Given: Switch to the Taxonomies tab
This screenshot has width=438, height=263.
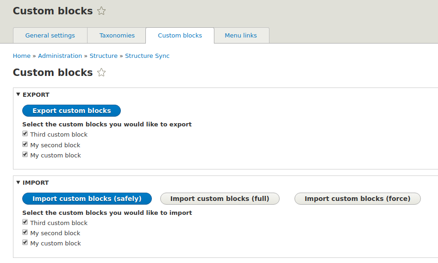Looking at the screenshot, I should pyautogui.click(x=117, y=36).
